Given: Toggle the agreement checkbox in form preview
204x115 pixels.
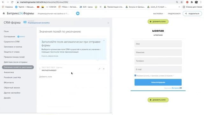Looking at the screenshot, I should pyautogui.click(x=135, y=75).
